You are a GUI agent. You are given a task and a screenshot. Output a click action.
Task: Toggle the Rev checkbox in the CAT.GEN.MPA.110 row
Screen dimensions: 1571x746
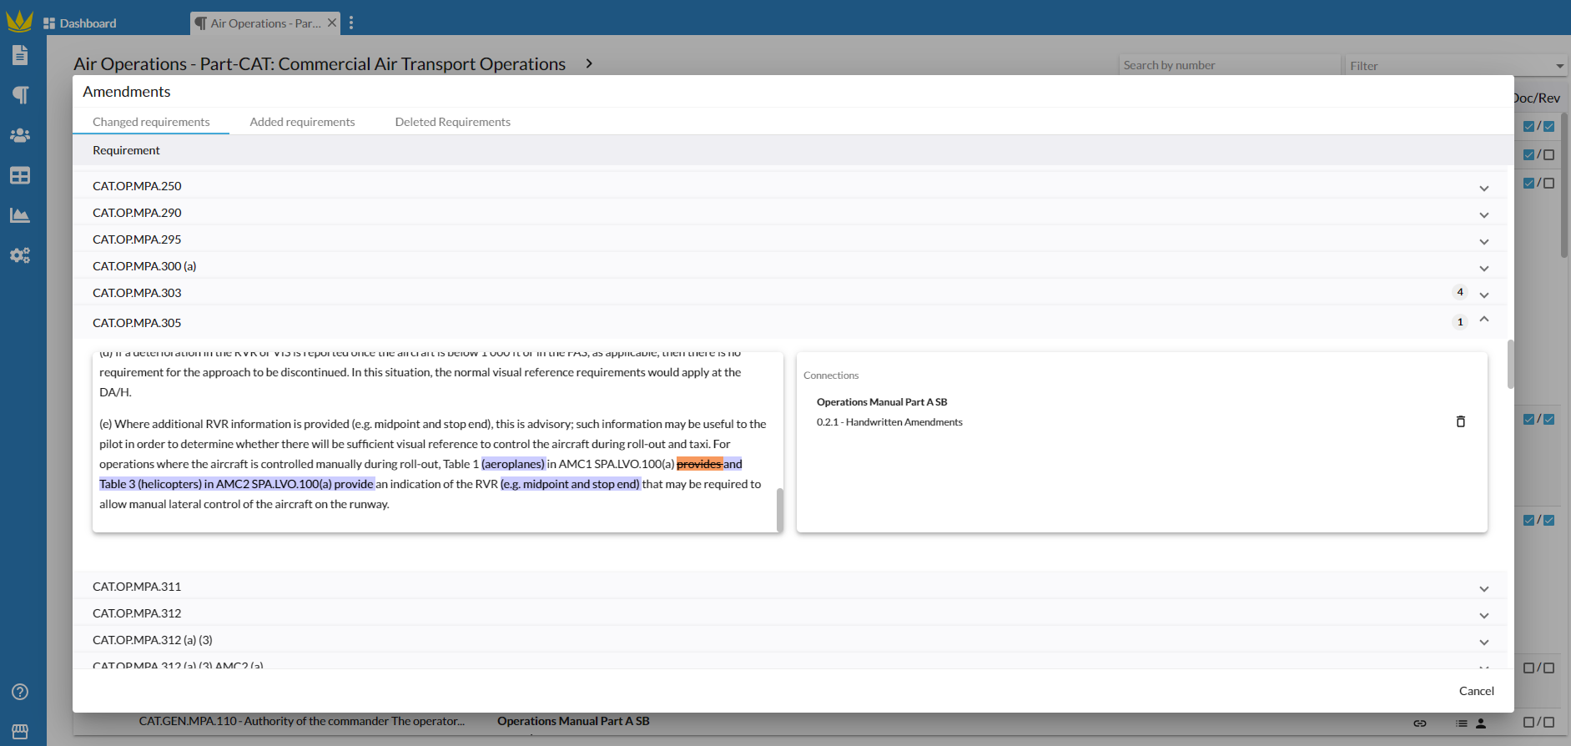[1549, 723]
